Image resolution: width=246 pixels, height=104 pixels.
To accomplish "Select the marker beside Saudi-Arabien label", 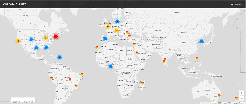I will [x=137, y=53].
